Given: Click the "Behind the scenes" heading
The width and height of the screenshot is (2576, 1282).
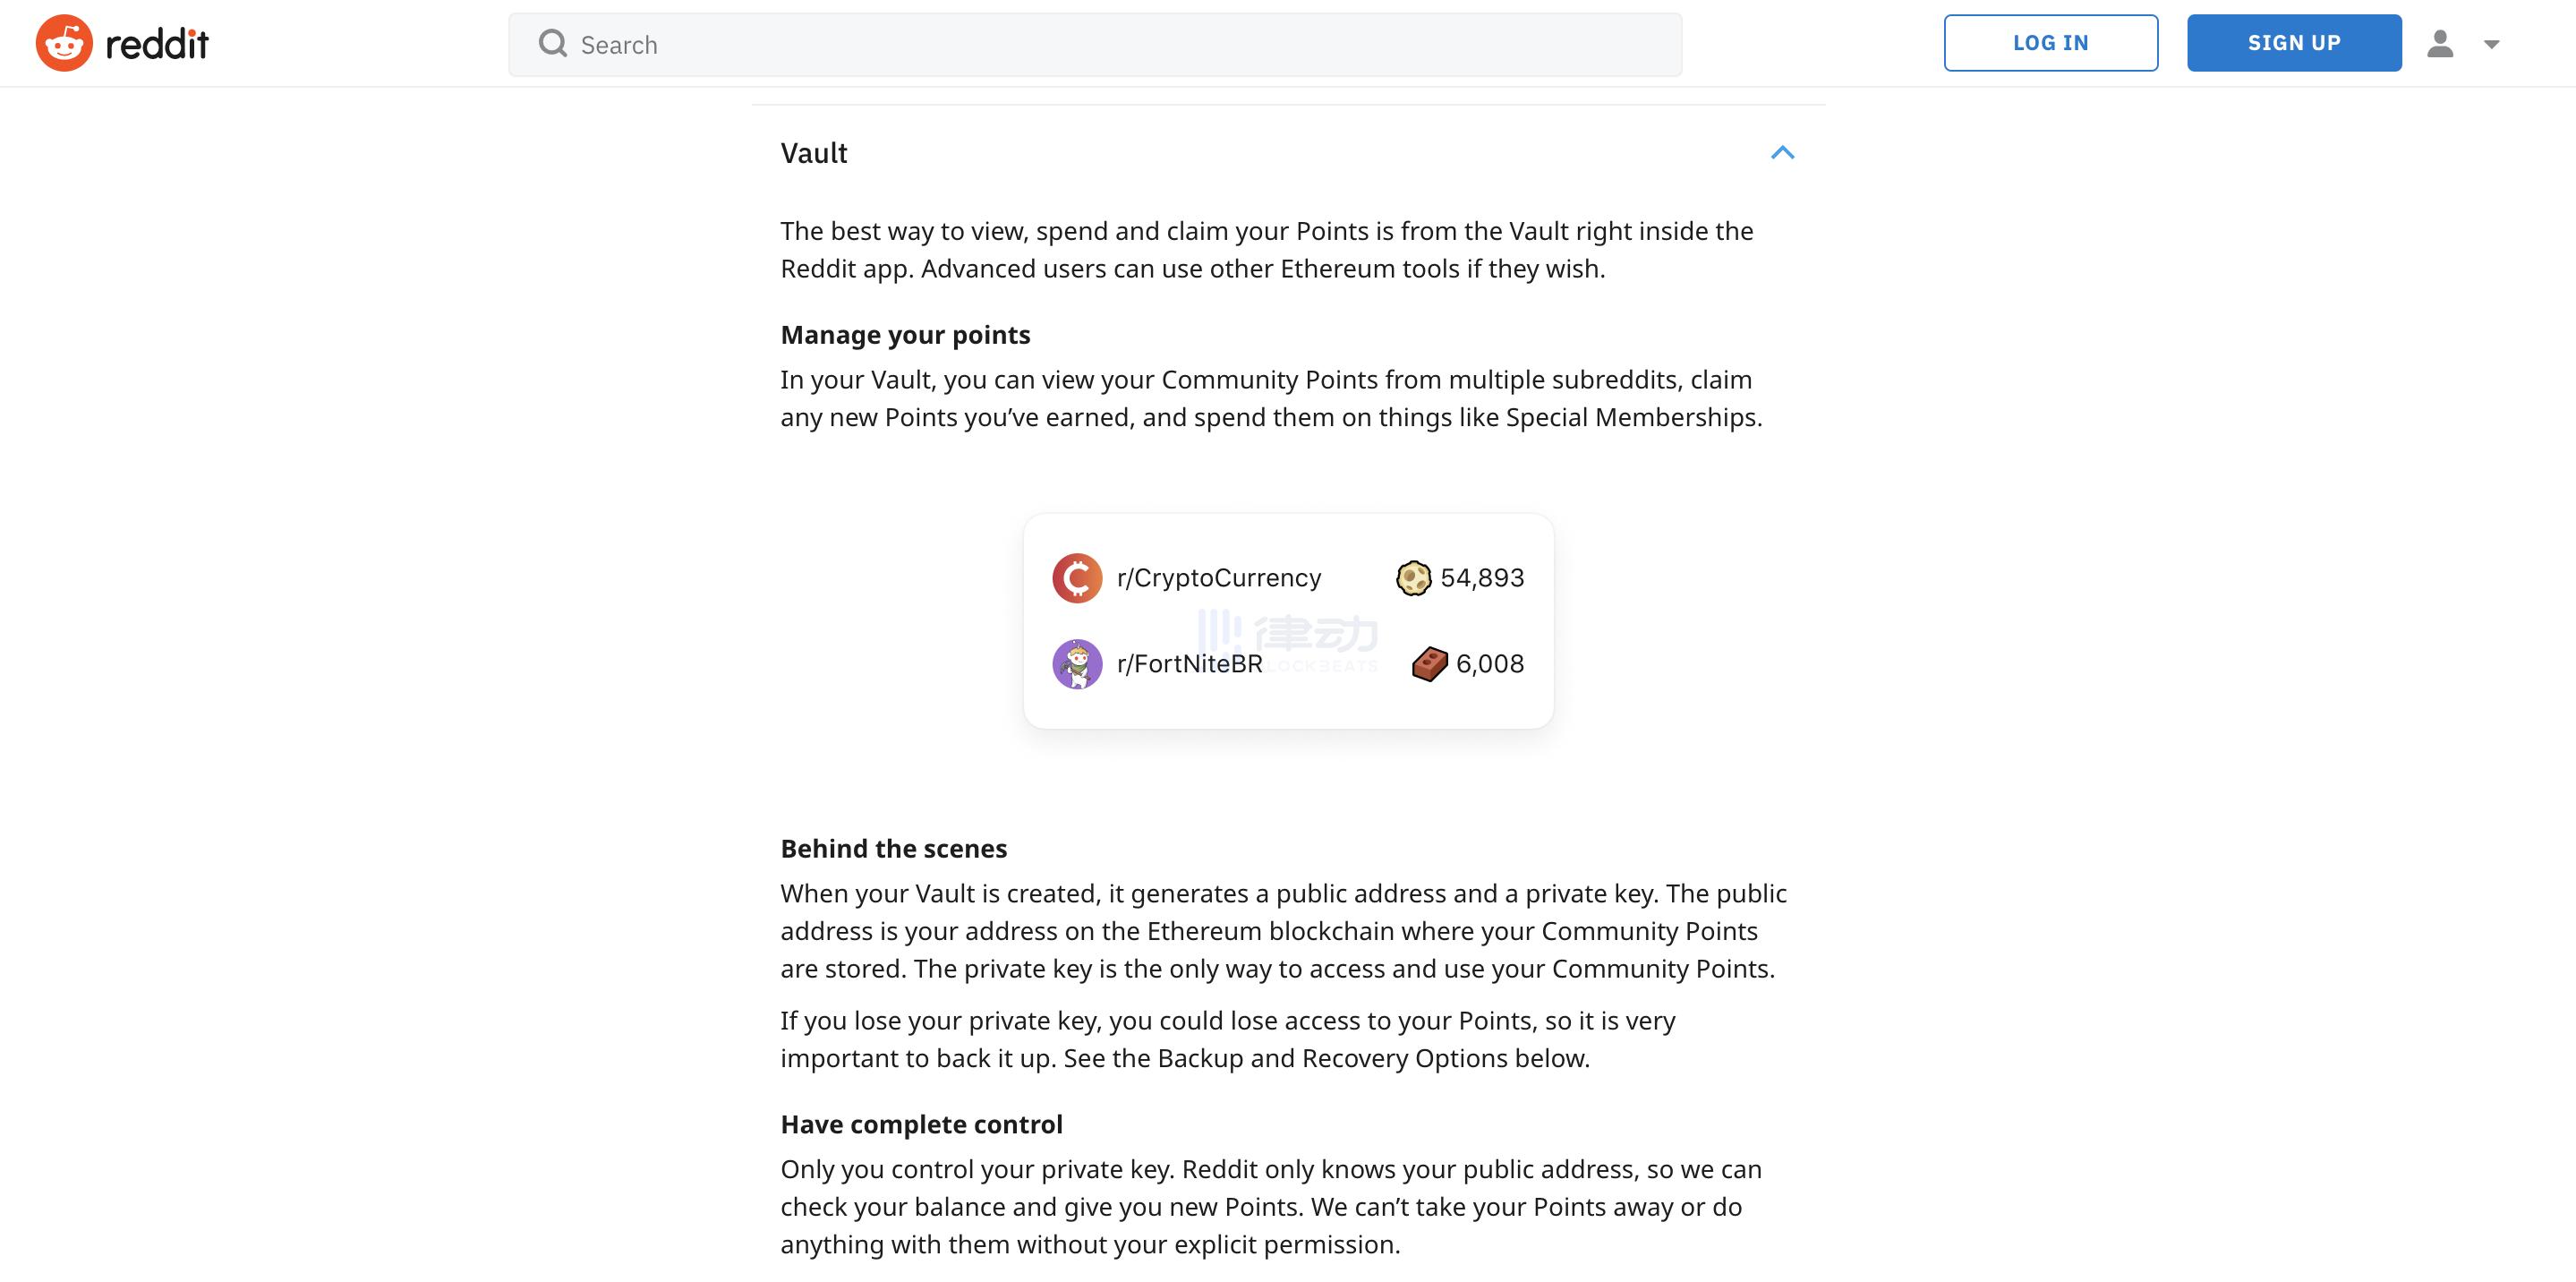Looking at the screenshot, I should click(893, 849).
